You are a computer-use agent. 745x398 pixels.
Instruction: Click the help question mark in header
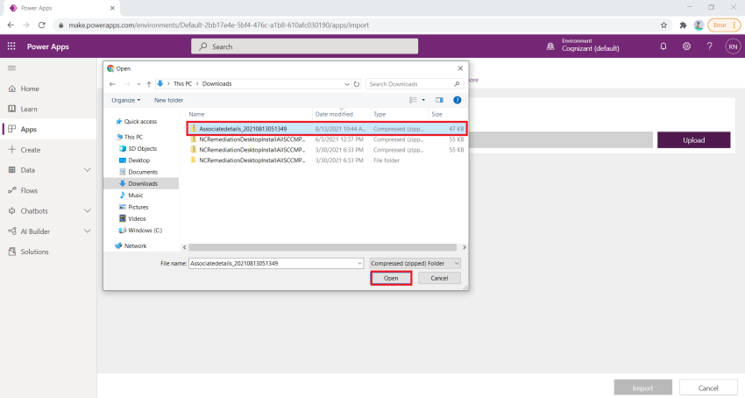coord(709,46)
